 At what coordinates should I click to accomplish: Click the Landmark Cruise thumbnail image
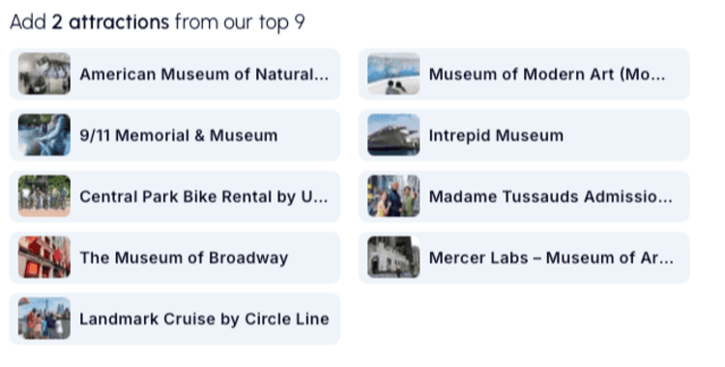click(44, 319)
